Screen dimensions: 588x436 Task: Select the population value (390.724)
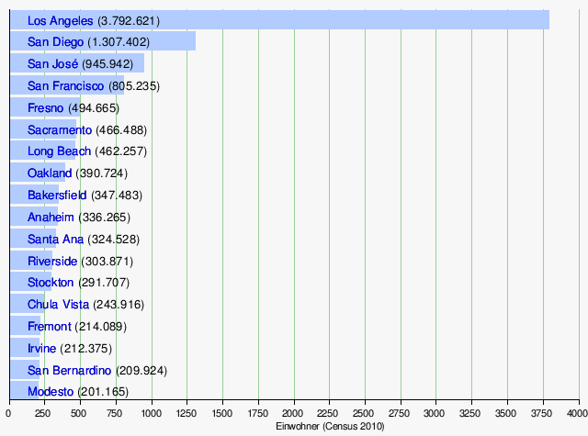[x=102, y=173]
